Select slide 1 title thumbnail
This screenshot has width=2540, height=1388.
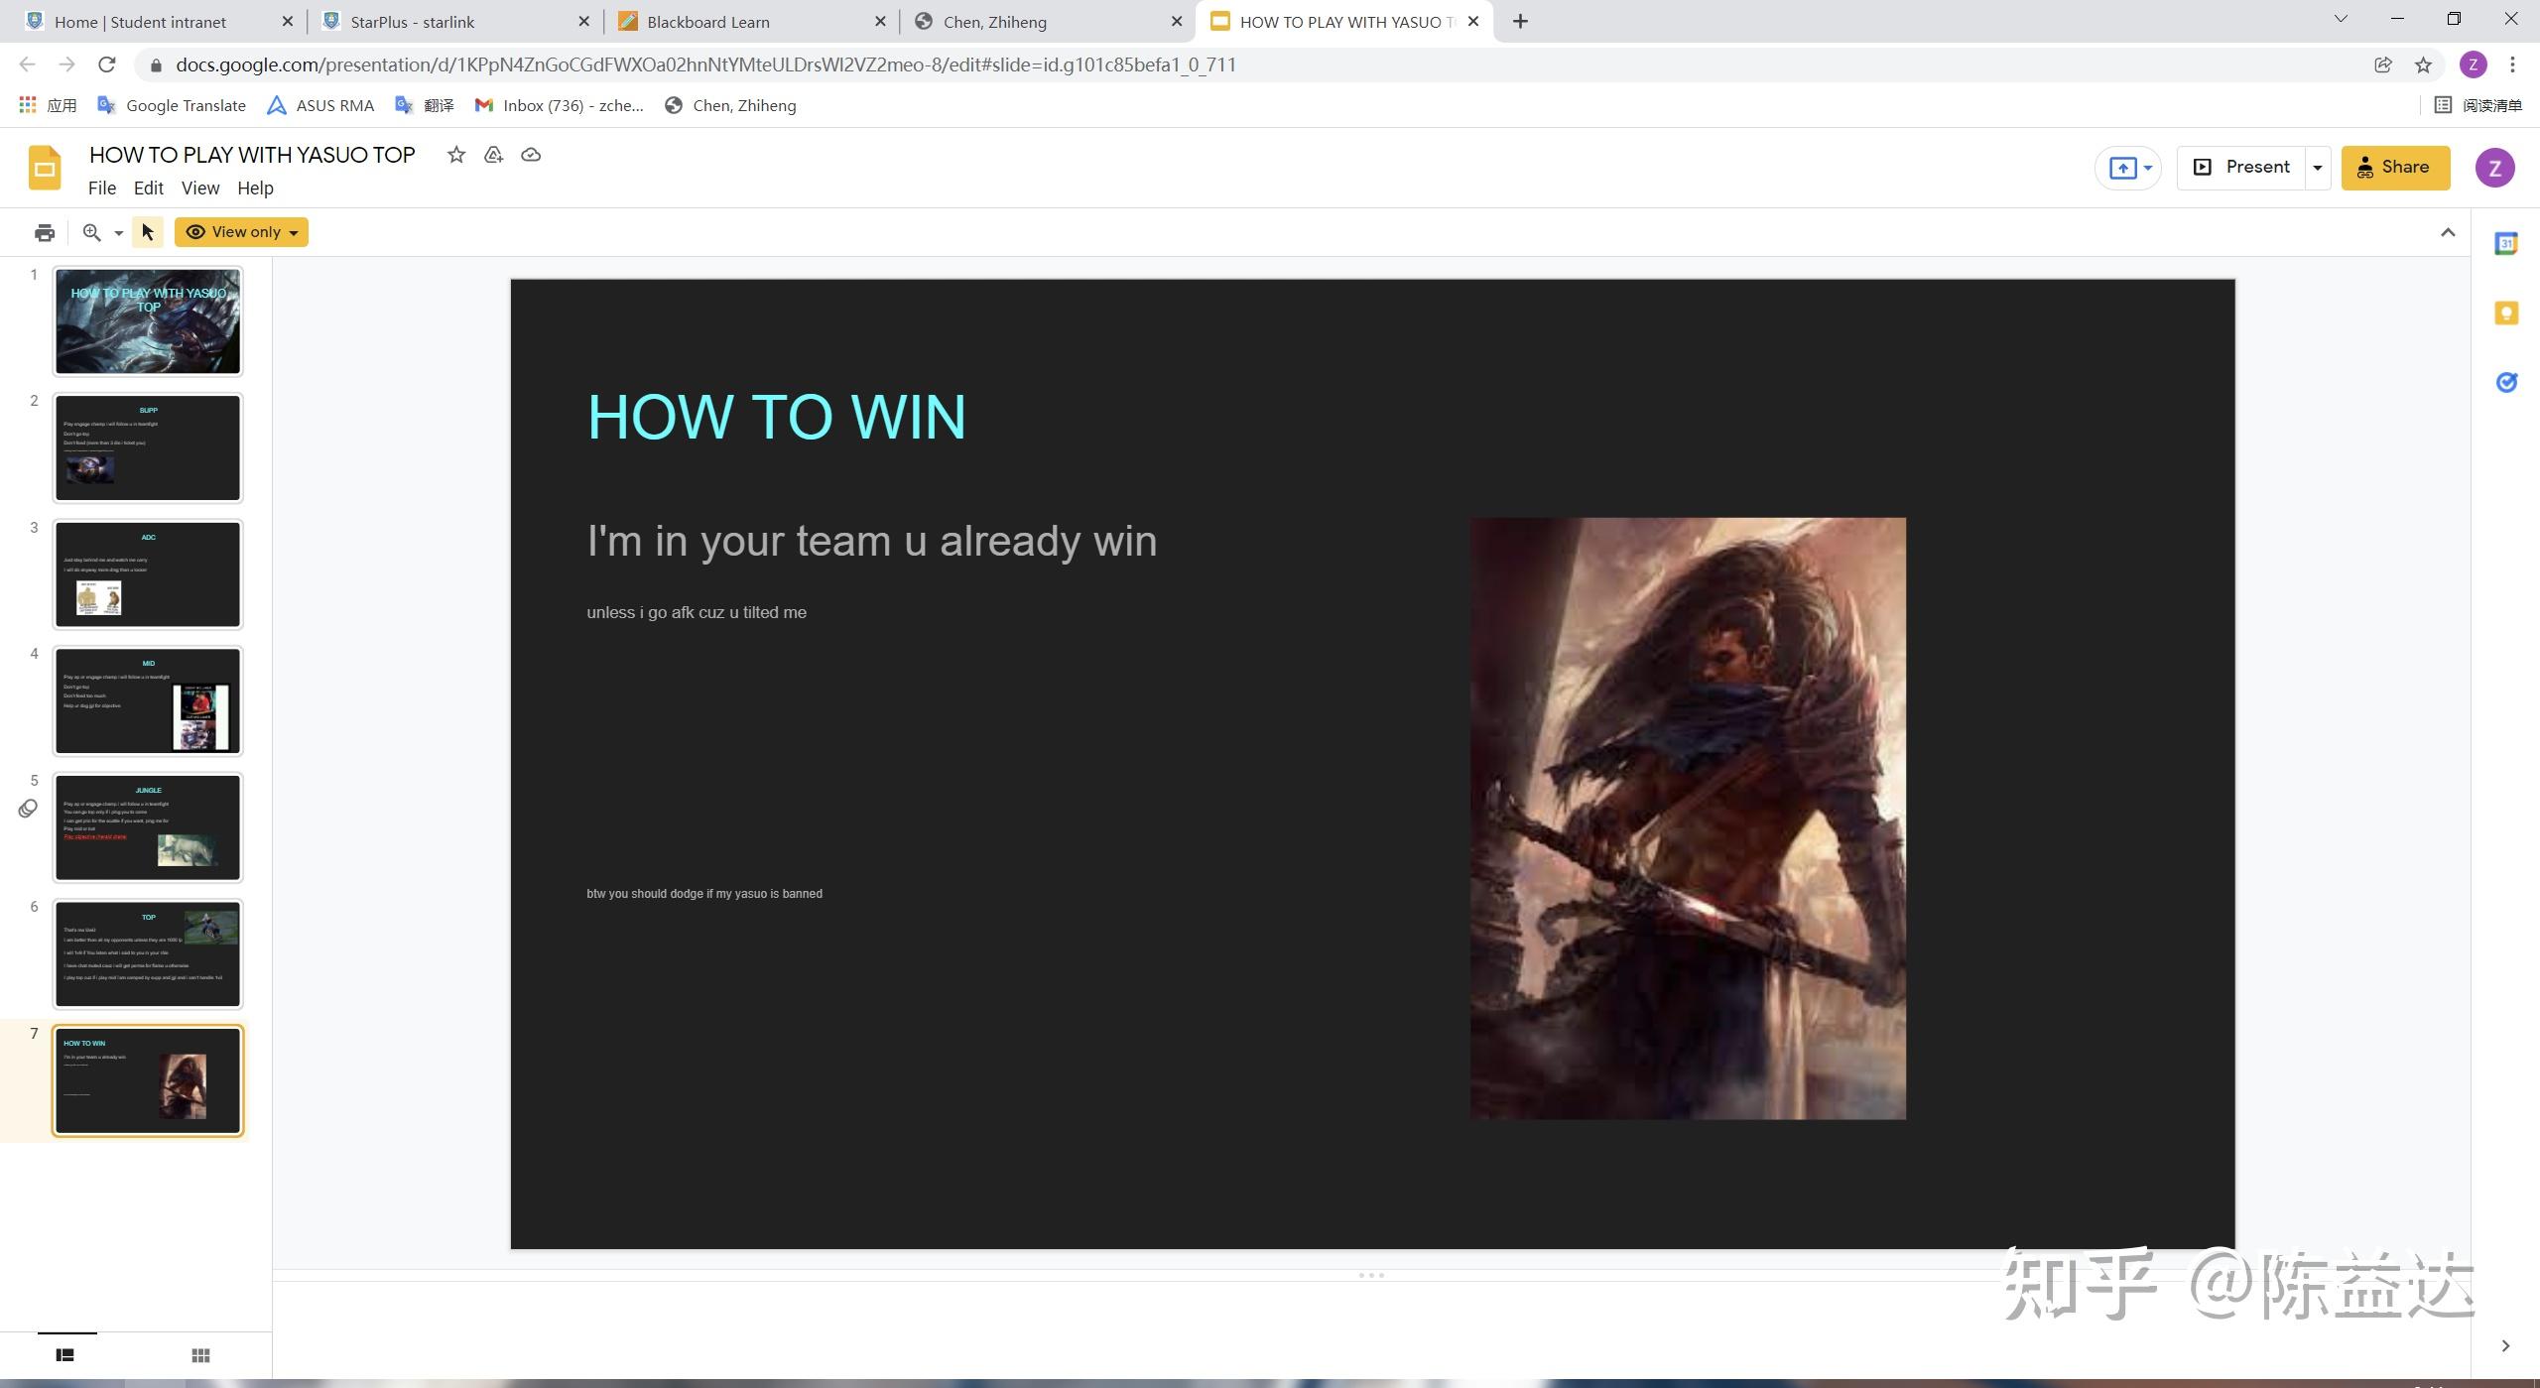[148, 321]
